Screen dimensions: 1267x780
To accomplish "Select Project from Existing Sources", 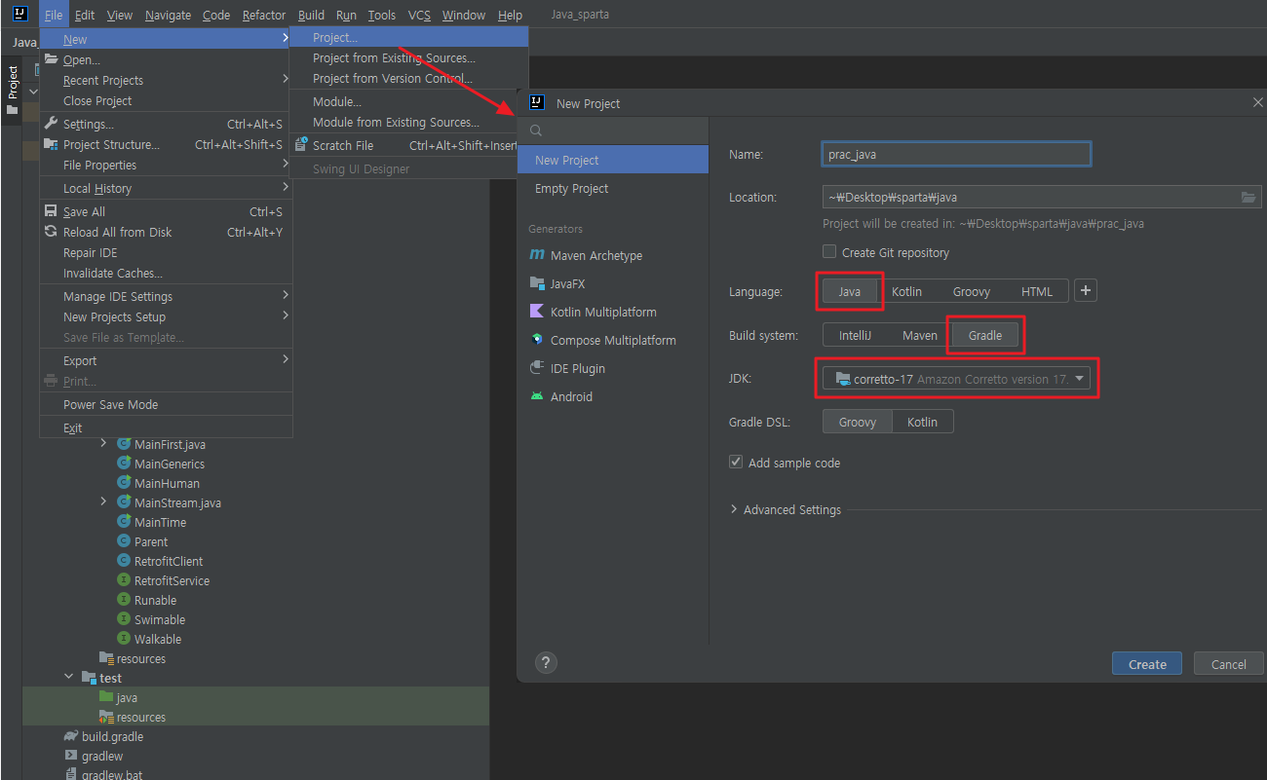I will 408,58.
